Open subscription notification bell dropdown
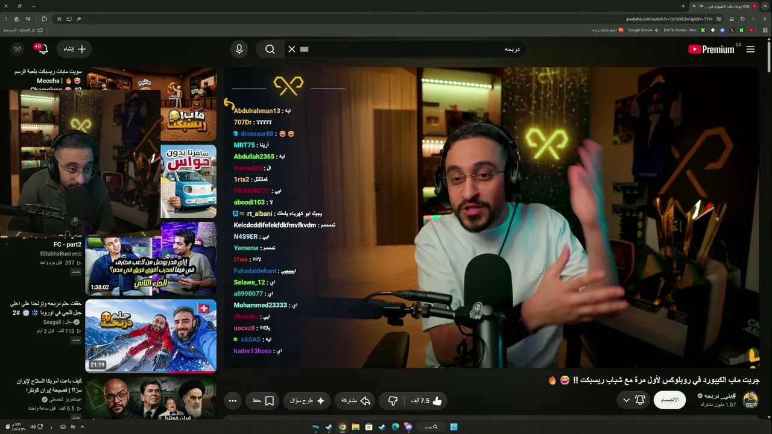Screen dimensions: 772x434 point(633,400)
